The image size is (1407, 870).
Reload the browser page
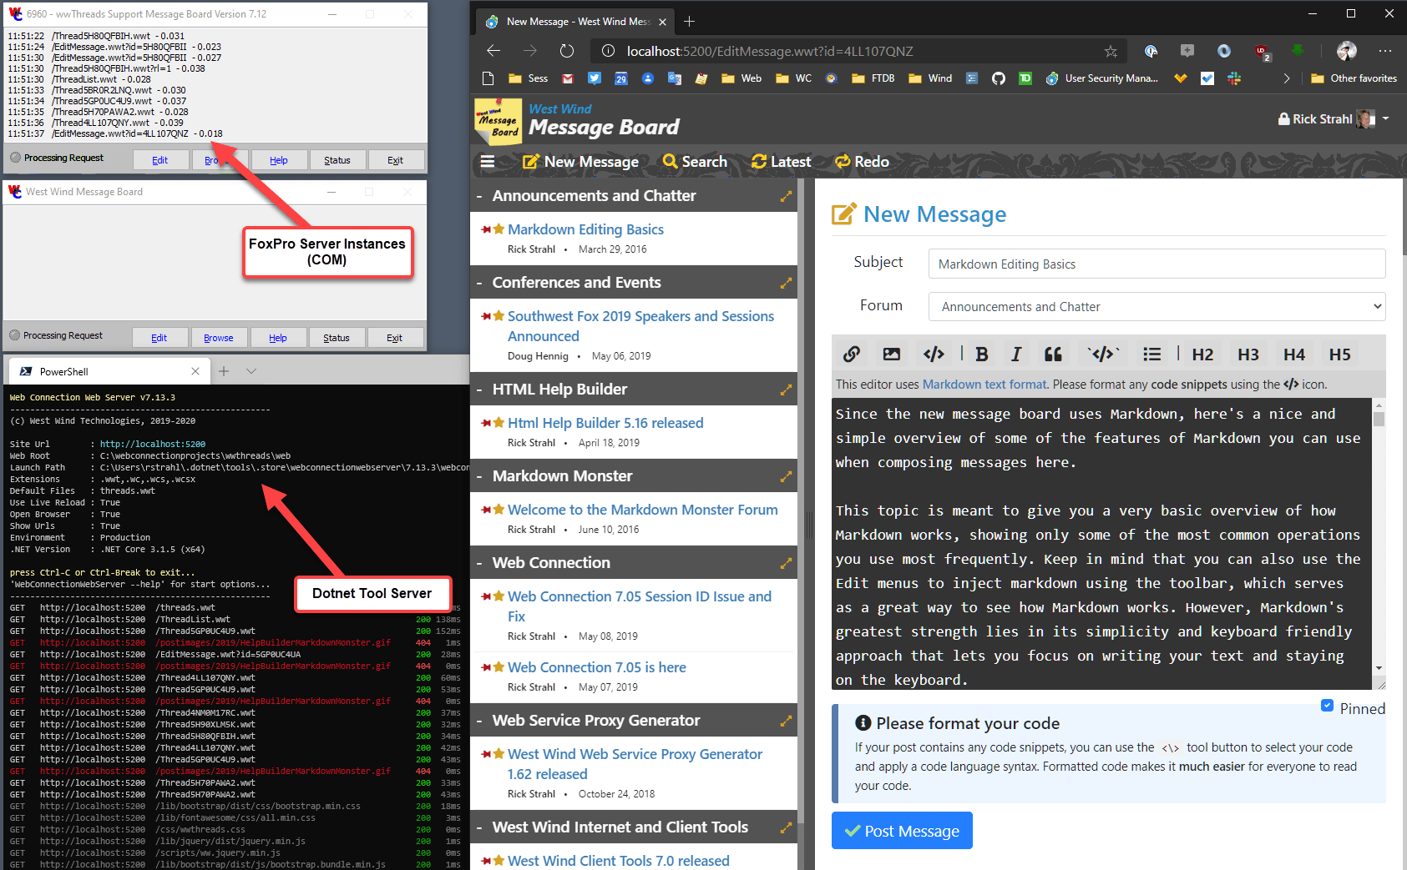pos(567,51)
